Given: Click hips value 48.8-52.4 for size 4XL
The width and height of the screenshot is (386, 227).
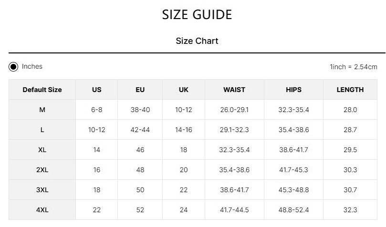Looking at the screenshot, I should (x=294, y=210).
